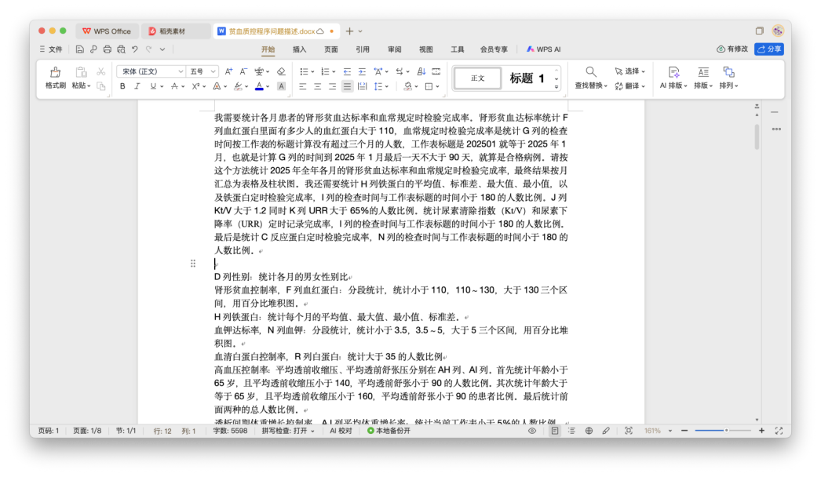The width and height of the screenshot is (821, 477).
Task: Decrease paragraph indent
Action: (347, 71)
